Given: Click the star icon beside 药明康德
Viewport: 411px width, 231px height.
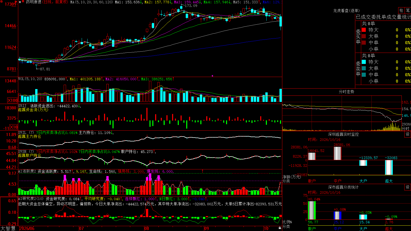Looking at the screenshot, I should pyautogui.click(x=20, y=2).
